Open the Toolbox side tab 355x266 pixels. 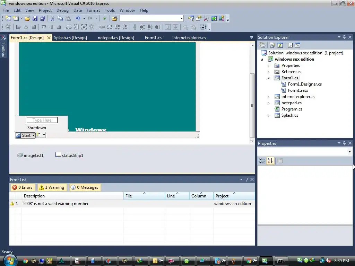pyautogui.click(x=3, y=47)
